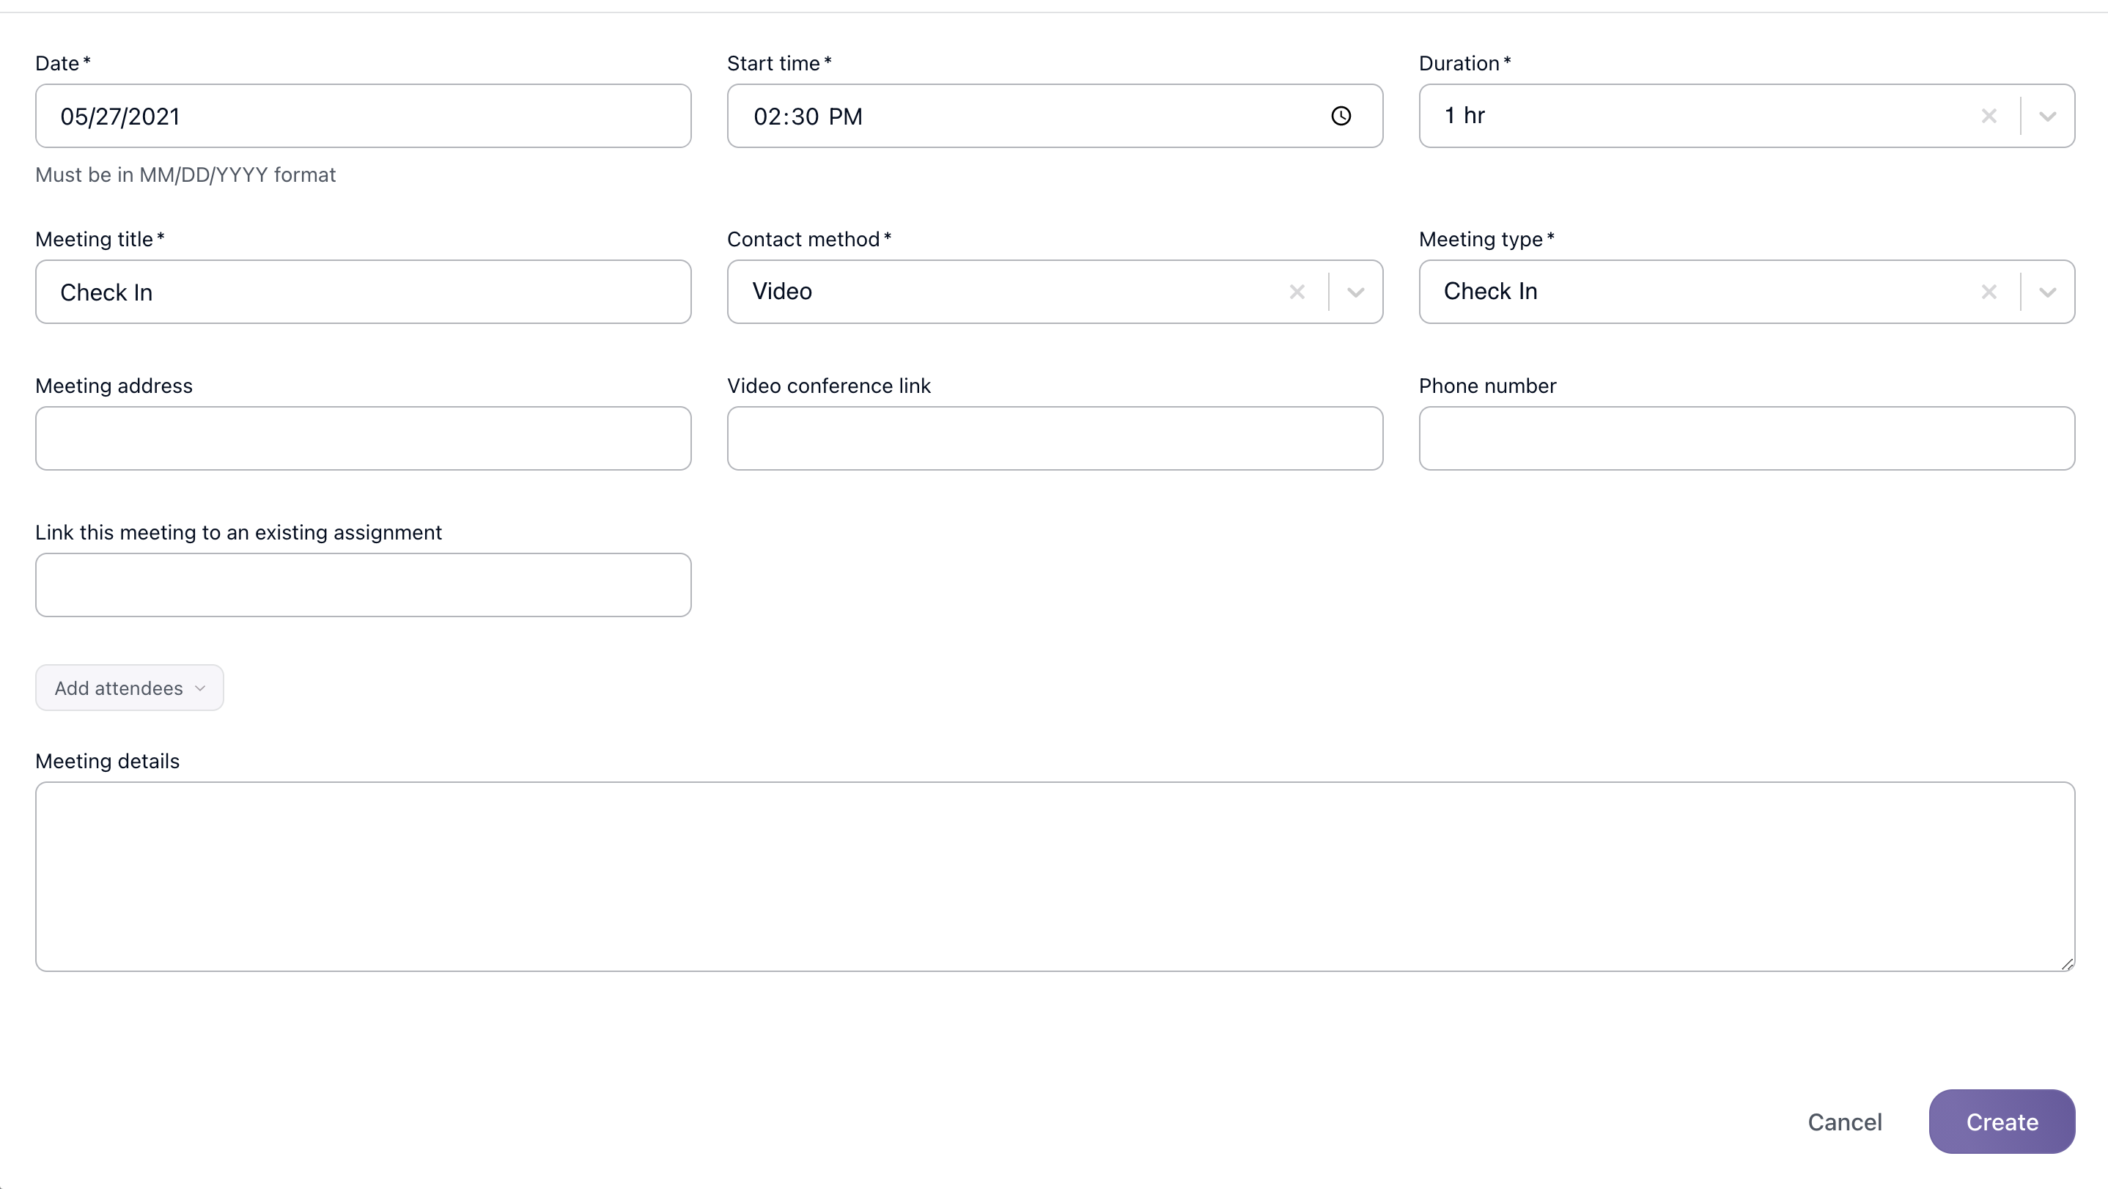Select the 'Check In' Meeting type value
The height and width of the screenshot is (1189, 2108).
tap(1490, 291)
